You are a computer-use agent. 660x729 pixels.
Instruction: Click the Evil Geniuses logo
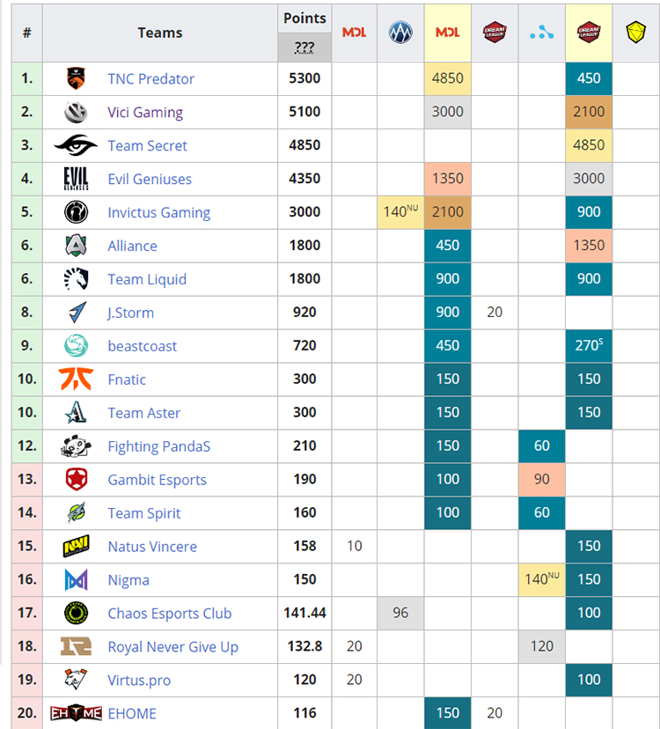pos(76,179)
